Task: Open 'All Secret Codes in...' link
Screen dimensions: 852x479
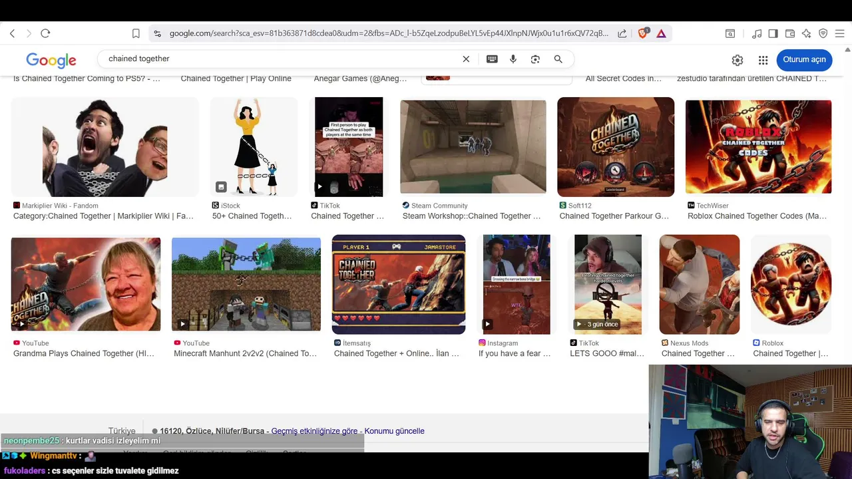Action: (x=624, y=79)
